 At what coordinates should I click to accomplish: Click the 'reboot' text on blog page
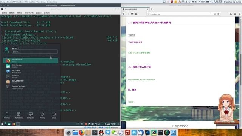click(131, 102)
